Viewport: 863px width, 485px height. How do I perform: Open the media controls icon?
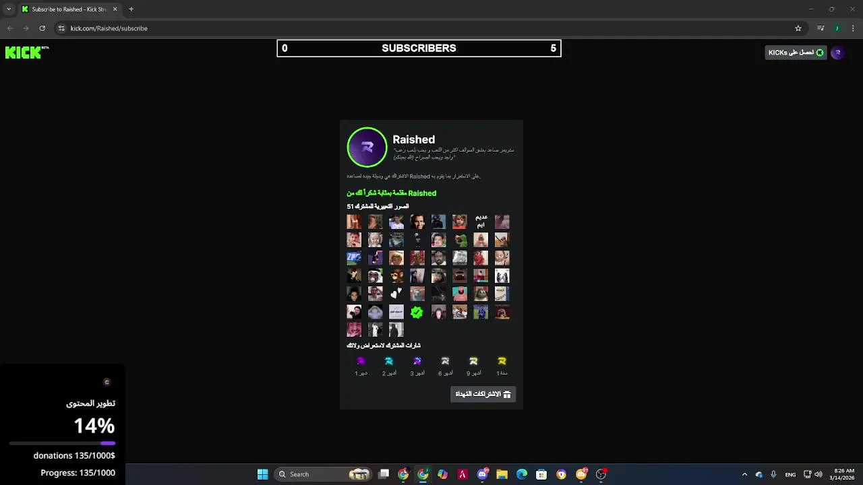click(x=821, y=28)
